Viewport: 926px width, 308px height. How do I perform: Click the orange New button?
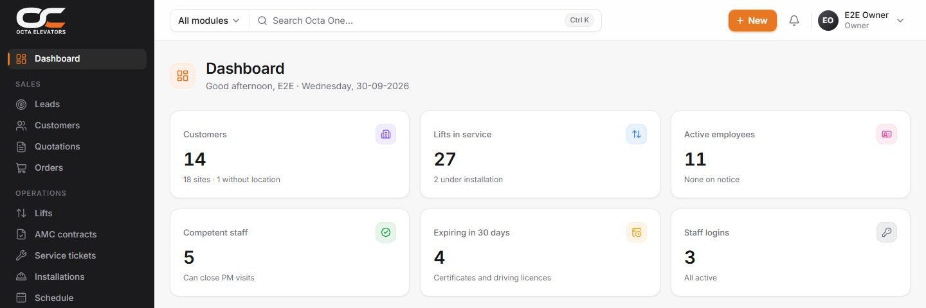click(752, 21)
